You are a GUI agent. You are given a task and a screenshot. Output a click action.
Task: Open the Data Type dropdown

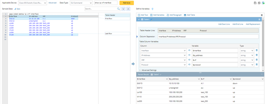pyautogui.click(x=81, y=3)
